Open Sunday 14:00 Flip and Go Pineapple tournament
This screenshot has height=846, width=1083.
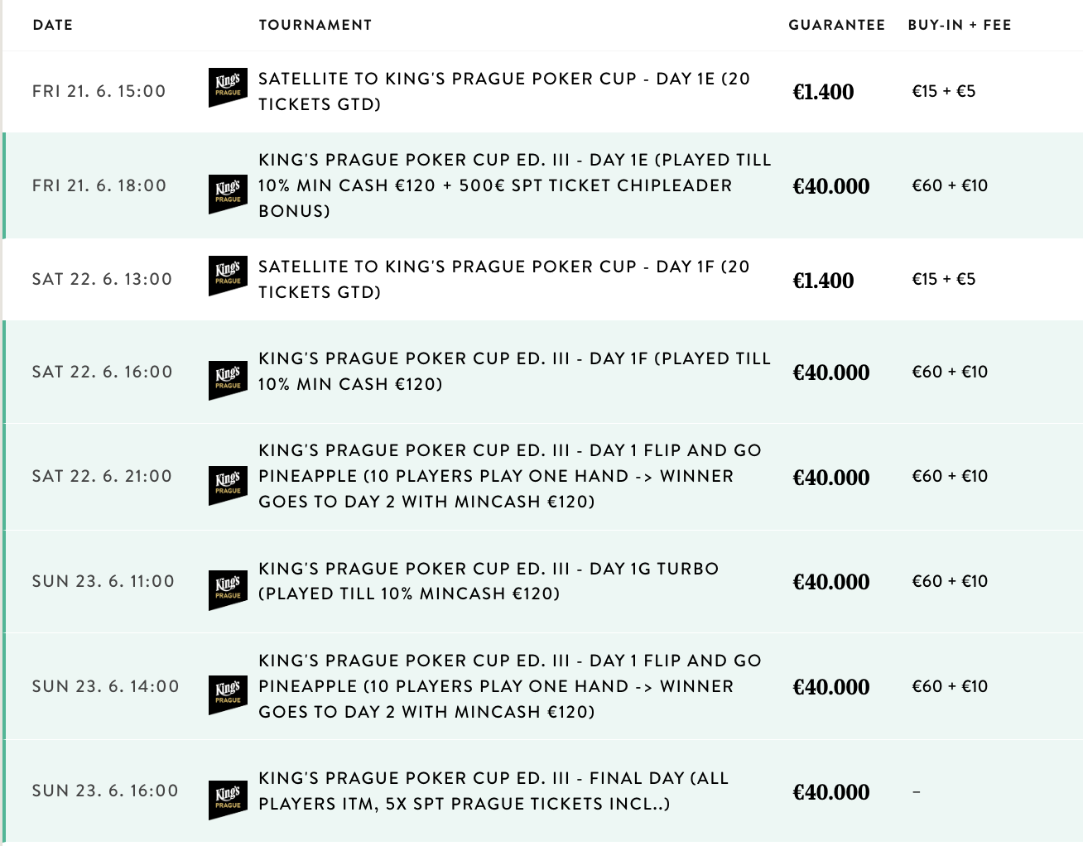(x=510, y=686)
